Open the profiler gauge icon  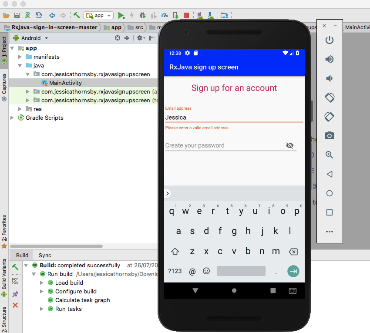pyautogui.click(x=165, y=16)
